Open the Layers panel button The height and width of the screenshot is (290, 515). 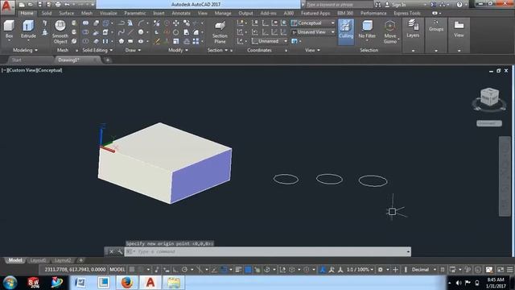pyautogui.click(x=413, y=29)
